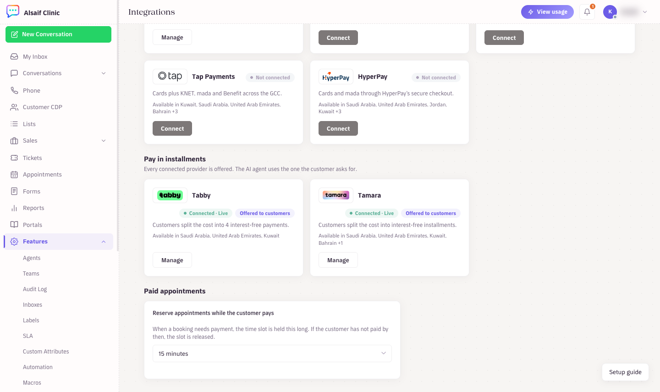Go to Agents under Features
The width and height of the screenshot is (660, 392).
coord(32,258)
